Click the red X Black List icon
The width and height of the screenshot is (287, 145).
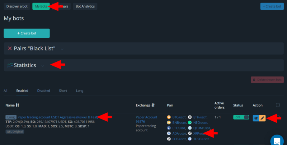pyautogui.click(x=10, y=48)
